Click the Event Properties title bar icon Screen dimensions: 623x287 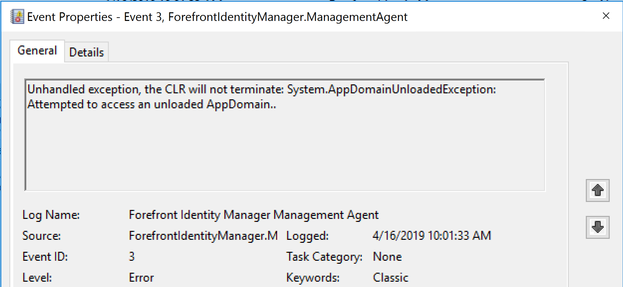coord(17,17)
